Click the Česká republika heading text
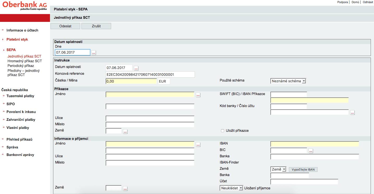The width and height of the screenshot is (374, 194). tap(15, 90)
